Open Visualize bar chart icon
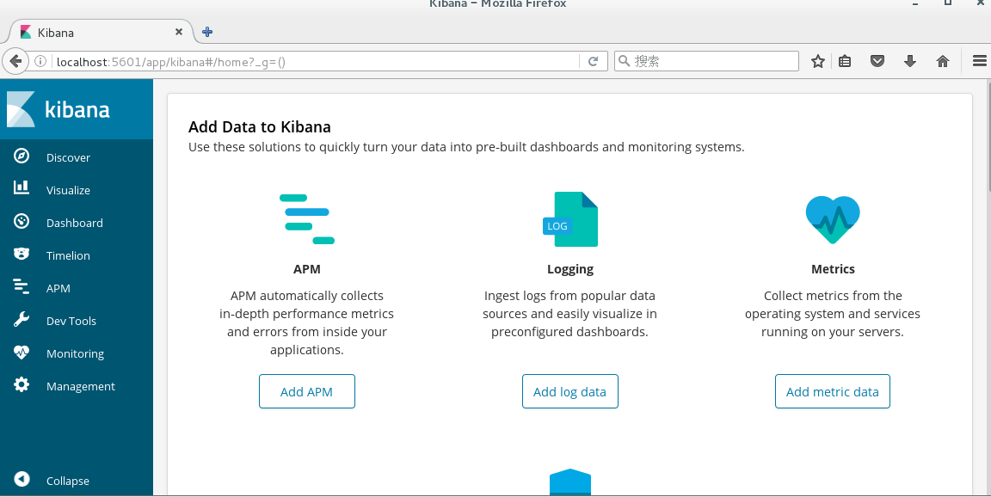The width and height of the screenshot is (991, 497). (22, 187)
